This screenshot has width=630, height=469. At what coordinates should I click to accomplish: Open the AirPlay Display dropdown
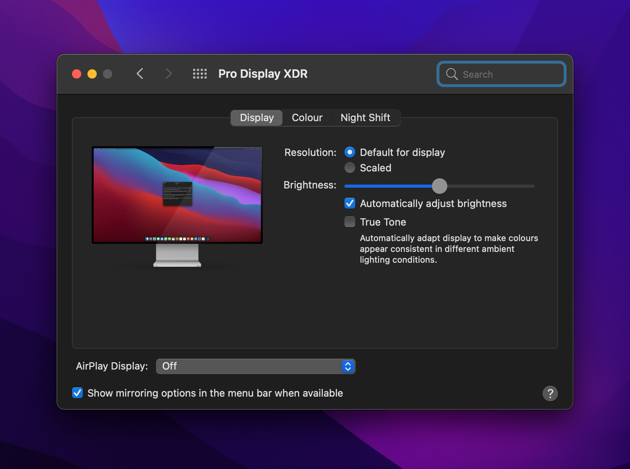pyautogui.click(x=255, y=366)
